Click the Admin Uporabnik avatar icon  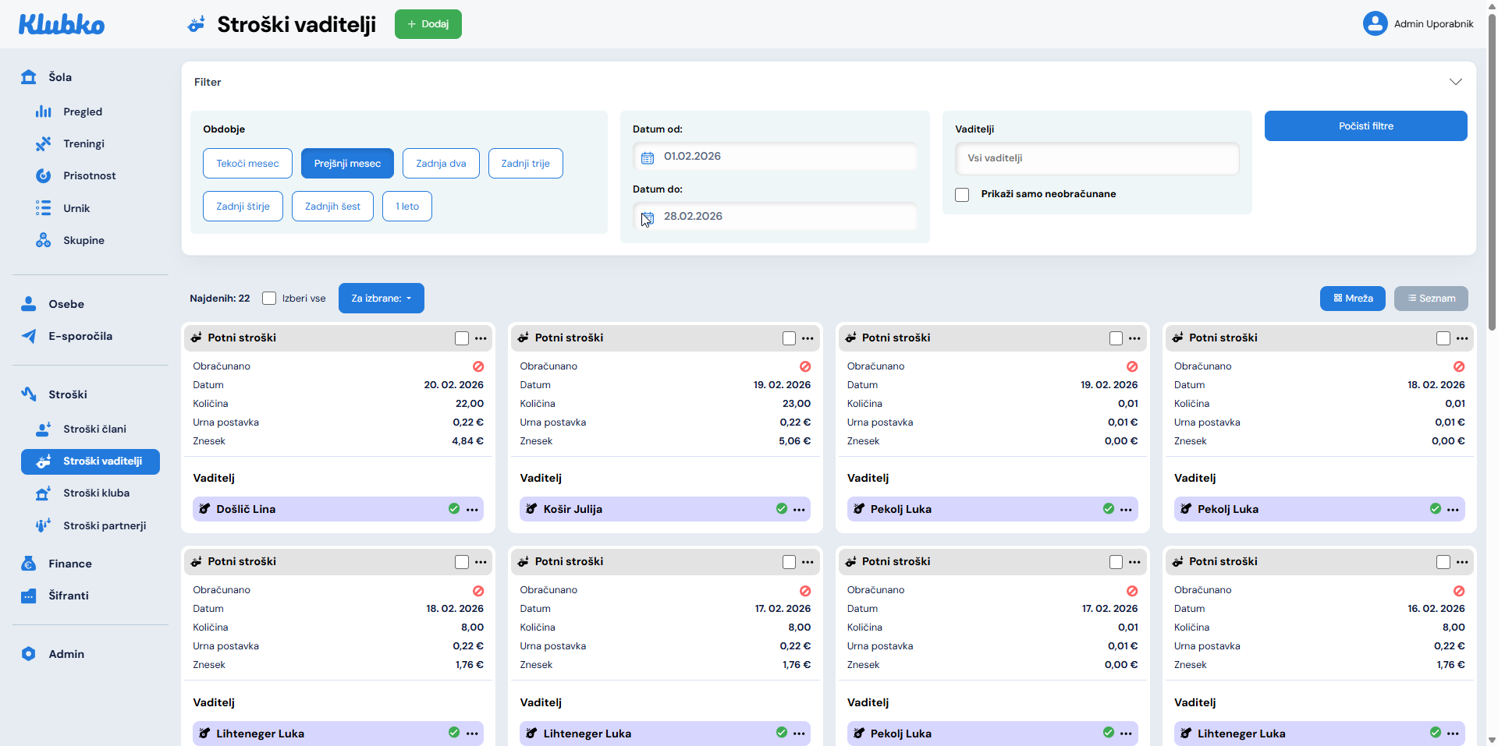pyautogui.click(x=1375, y=23)
